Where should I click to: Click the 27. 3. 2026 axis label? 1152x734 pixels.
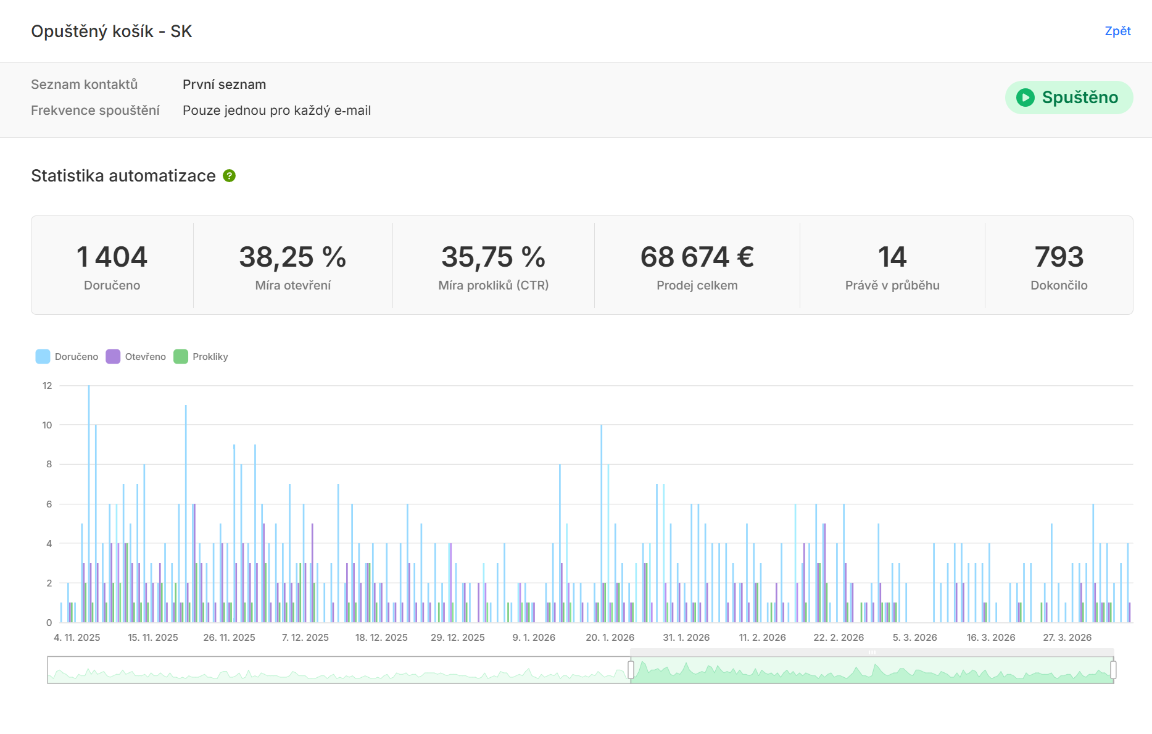point(1067,638)
